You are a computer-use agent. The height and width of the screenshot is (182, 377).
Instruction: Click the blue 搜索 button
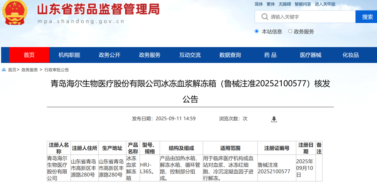[366, 17]
